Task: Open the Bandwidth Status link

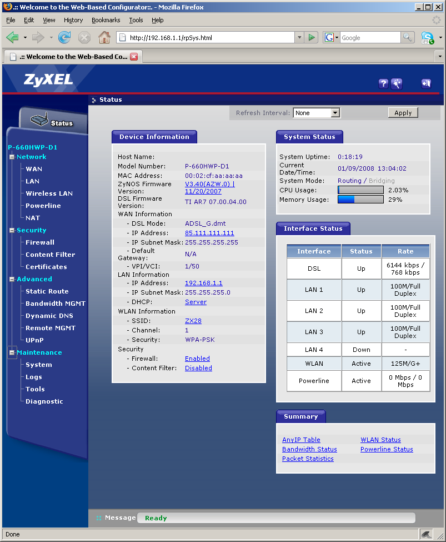Action: pyautogui.click(x=309, y=449)
